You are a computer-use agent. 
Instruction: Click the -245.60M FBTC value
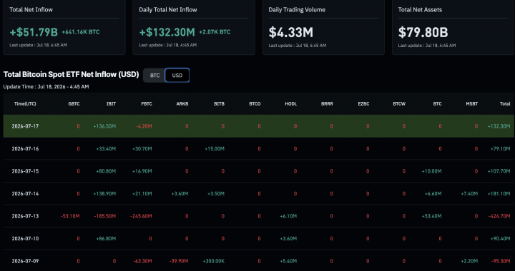coord(141,216)
